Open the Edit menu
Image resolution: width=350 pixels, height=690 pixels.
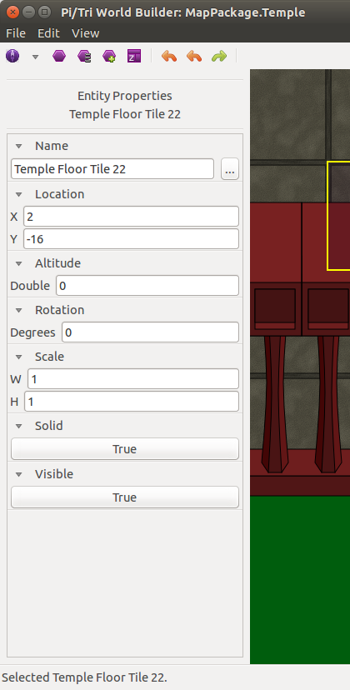point(48,33)
